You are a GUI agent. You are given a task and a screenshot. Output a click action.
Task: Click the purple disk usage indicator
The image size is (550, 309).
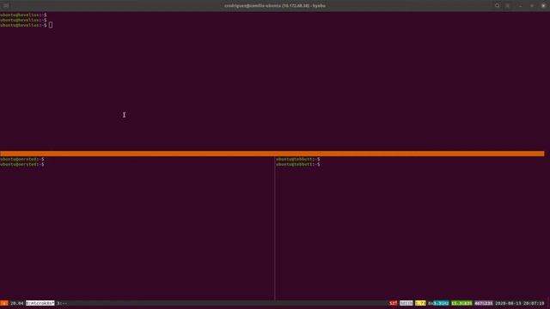point(483,303)
